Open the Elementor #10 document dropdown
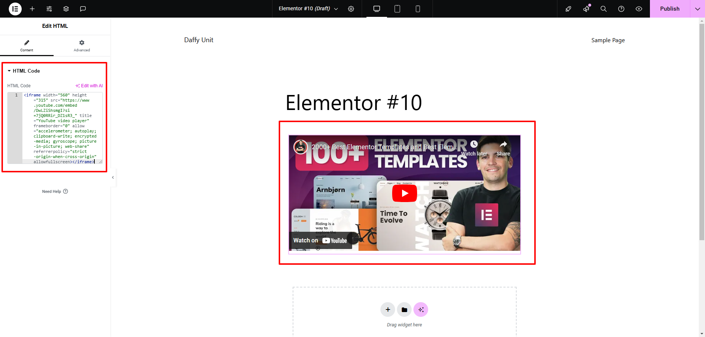This screenshot has width=705, height=337. 308,8
